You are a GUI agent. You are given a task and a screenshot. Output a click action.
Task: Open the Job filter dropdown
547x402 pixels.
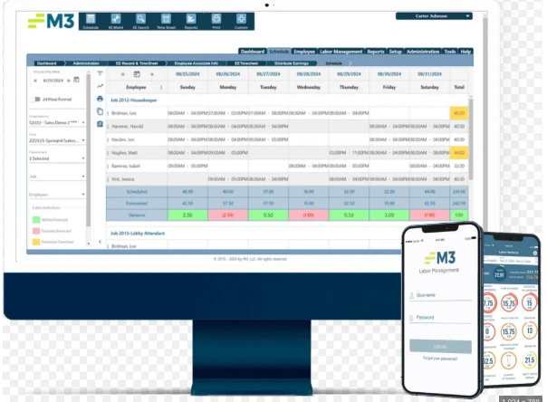pos(57,177)
